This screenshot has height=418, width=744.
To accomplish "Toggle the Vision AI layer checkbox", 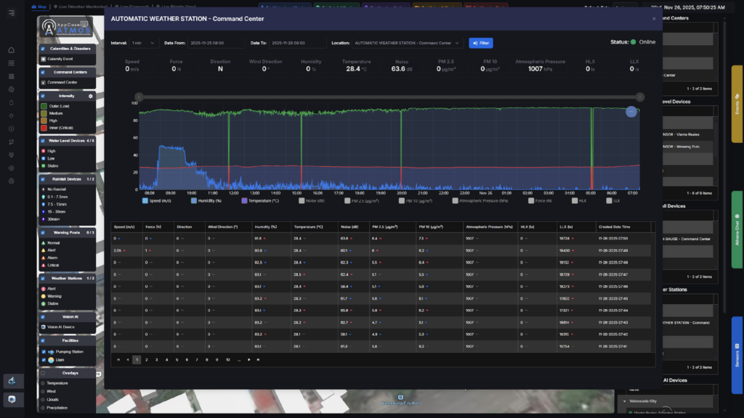I will (x=43, y=317).
